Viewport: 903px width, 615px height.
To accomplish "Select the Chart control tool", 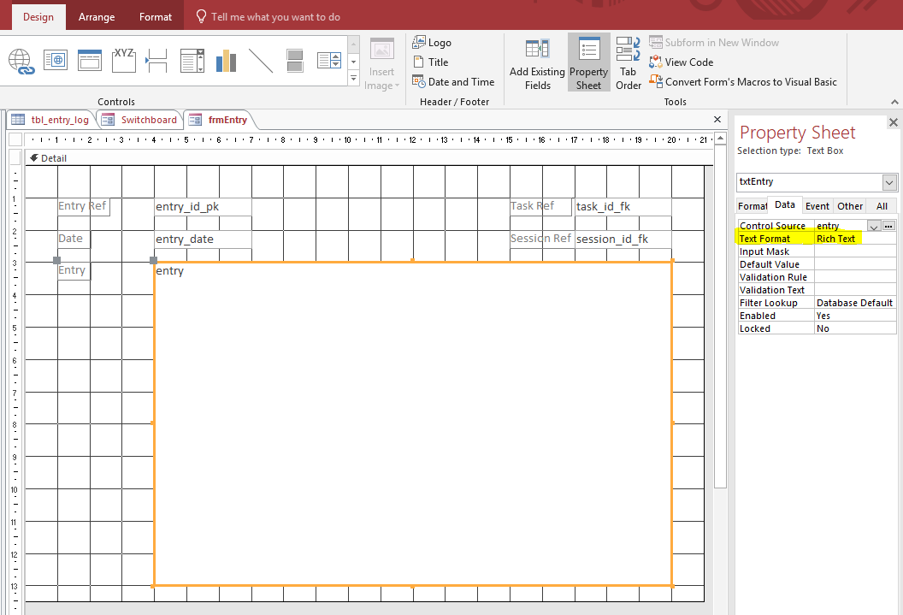I will (225, 60).
